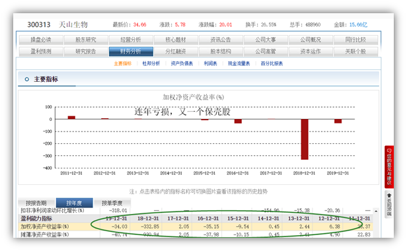407x251 pixels.
Task: Switch to the 按年度 tab
Action: (x=74, y=203)
